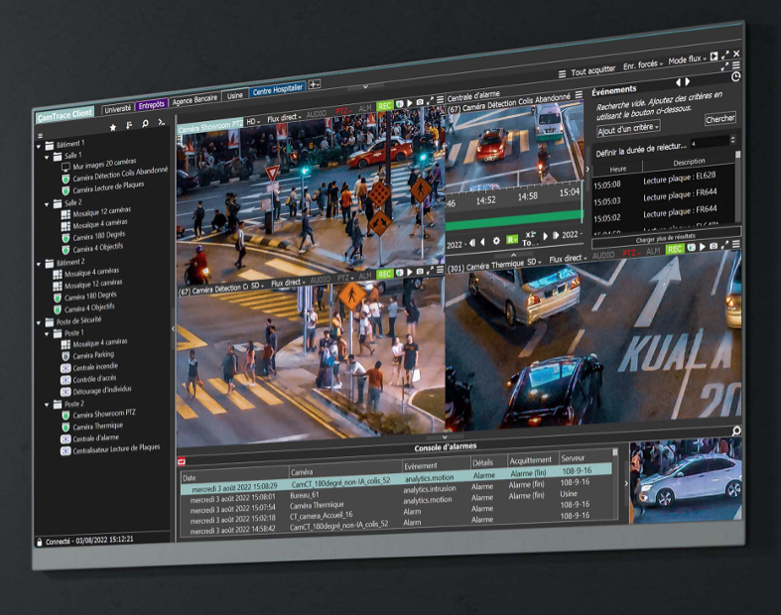Play recordings for Caméra Showroom PTZ view

[x=410, y=103]
